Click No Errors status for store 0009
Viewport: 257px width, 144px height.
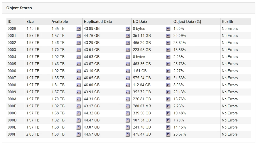(229, 92)
